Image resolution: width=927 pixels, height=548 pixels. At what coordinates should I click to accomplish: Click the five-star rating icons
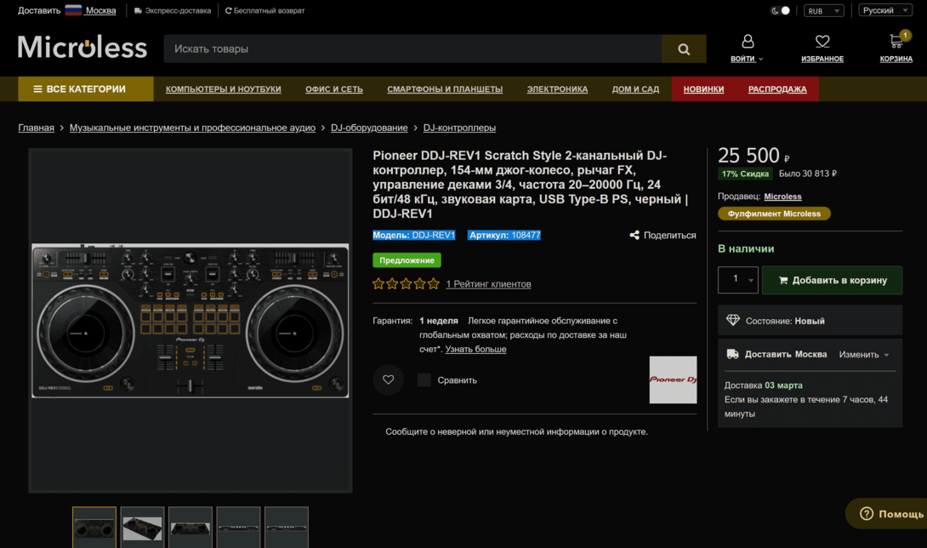coord(407,283)
